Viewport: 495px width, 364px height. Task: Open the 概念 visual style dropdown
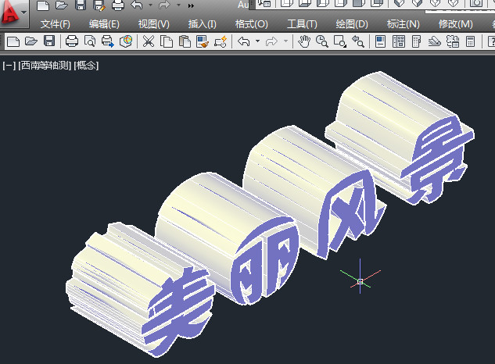click(86, 66)
